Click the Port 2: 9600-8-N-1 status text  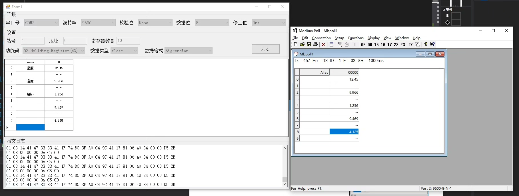[436, 188]
